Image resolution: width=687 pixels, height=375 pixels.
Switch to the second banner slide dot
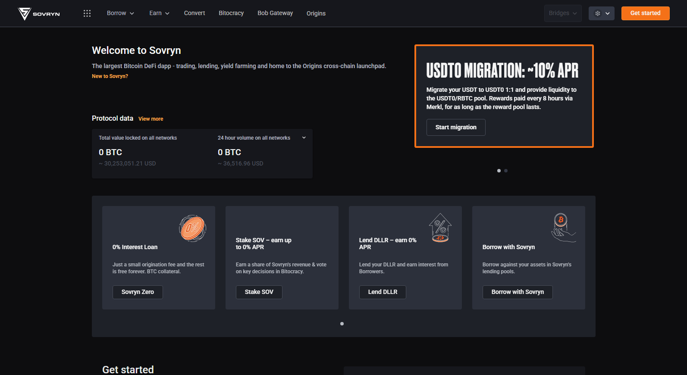point(506,171)
